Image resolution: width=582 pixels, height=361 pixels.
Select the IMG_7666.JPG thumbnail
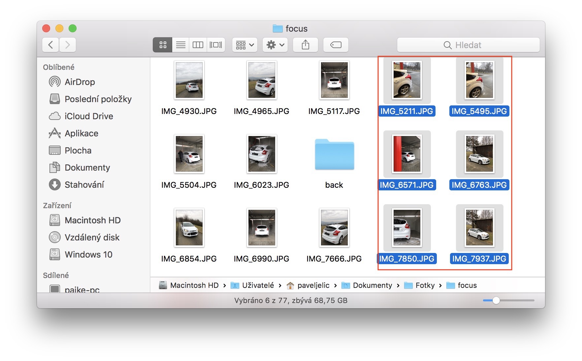click(x=334, y=228)
